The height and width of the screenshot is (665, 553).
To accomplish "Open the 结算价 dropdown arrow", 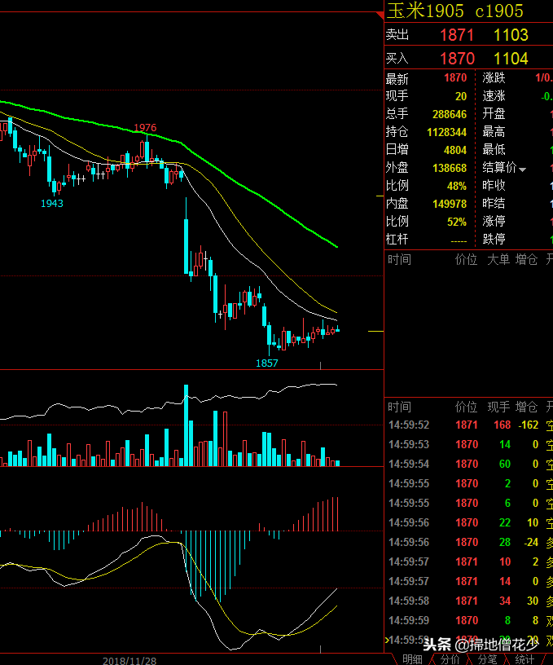I will click(522, 170).
